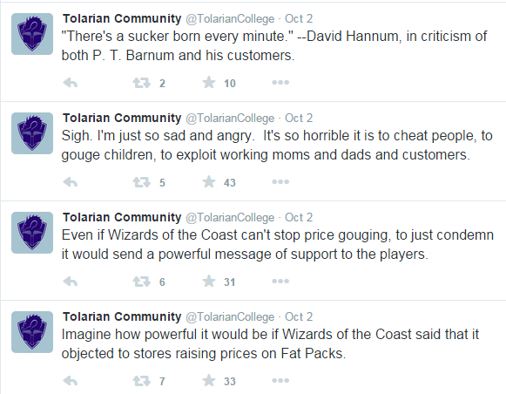Open more options on price gouging tweet
Image resolution: width=506 pixels, height=394 pixels.
pos(280,282)
